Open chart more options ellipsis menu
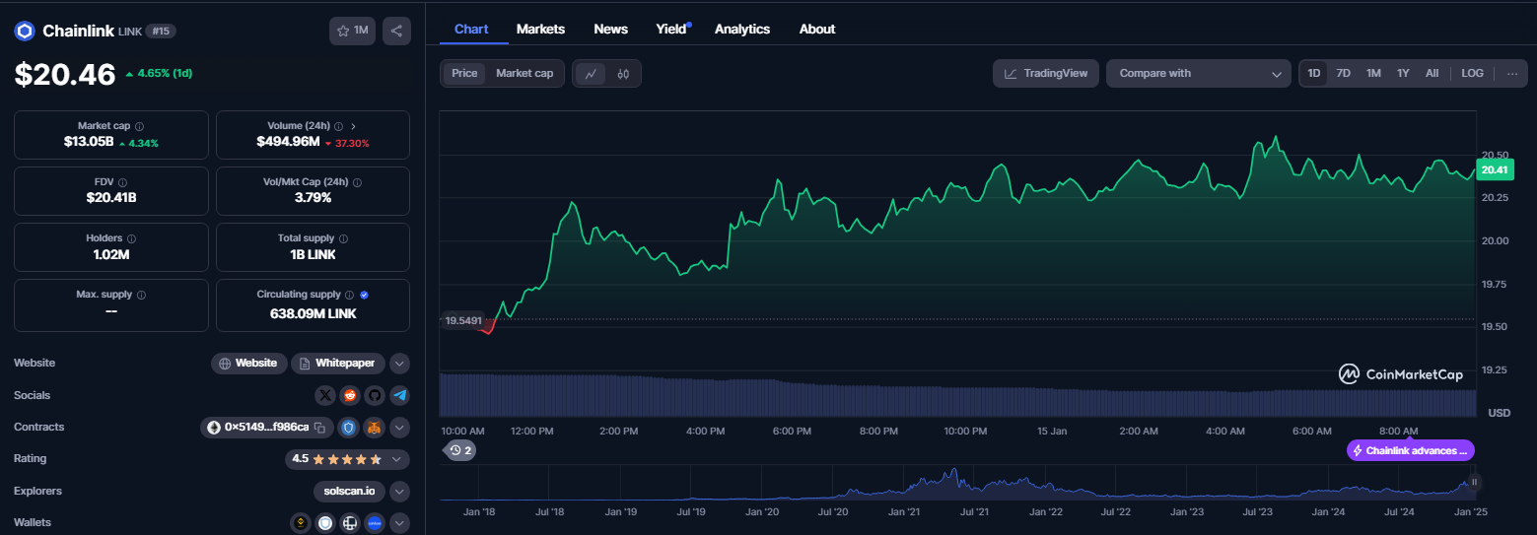 coord(1511,73)
